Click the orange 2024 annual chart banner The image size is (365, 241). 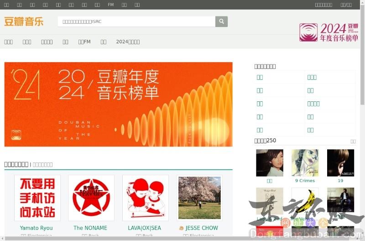(118, 105)
